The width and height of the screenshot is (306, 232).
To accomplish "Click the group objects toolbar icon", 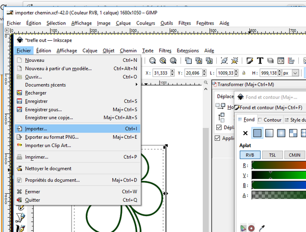I will [x=224, y=61].
